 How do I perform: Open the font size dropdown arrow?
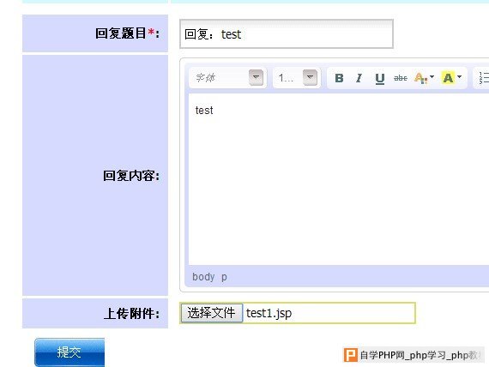(310, 77)
